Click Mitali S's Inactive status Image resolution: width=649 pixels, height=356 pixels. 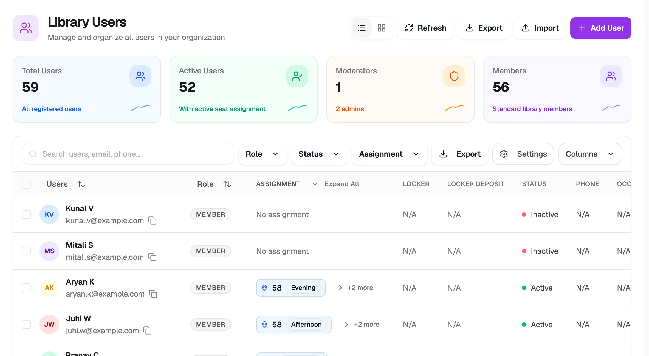540,251
